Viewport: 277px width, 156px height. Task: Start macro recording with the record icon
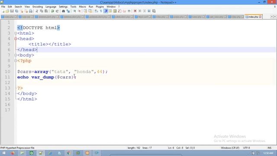135,11
